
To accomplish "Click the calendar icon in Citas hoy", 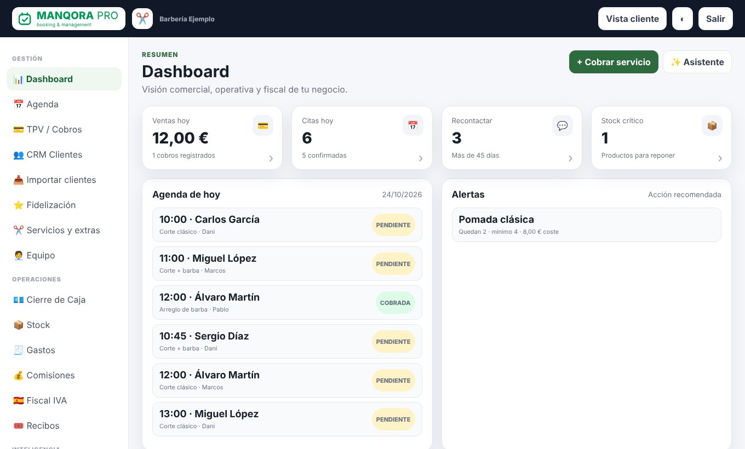I will point(412,125).
